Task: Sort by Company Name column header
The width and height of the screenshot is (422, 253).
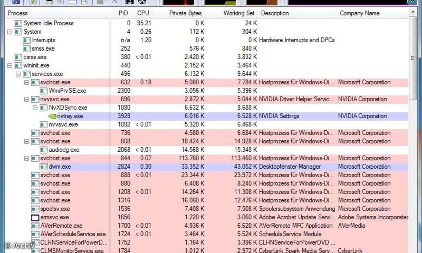Action: pyautogui.click(x=373, y=13)
